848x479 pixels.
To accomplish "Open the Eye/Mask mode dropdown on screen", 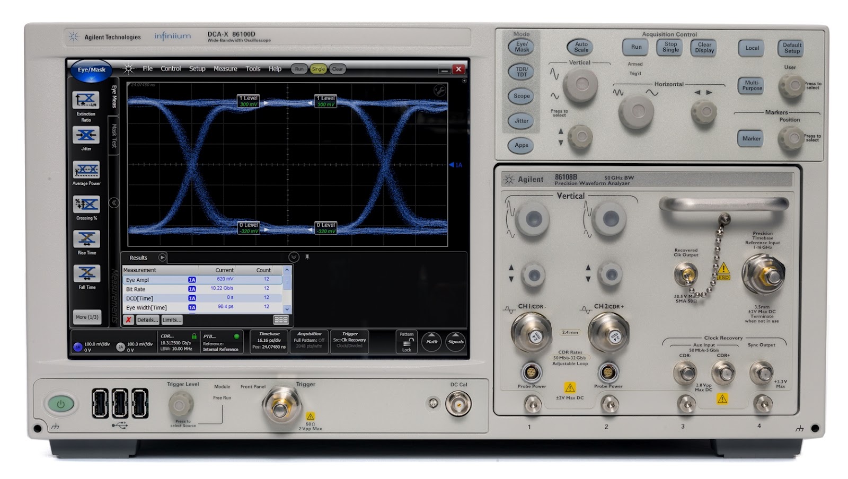I will [91, 70].
